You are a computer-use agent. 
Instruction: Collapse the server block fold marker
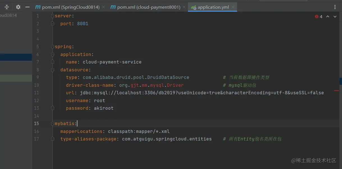(x=52, y=16)
